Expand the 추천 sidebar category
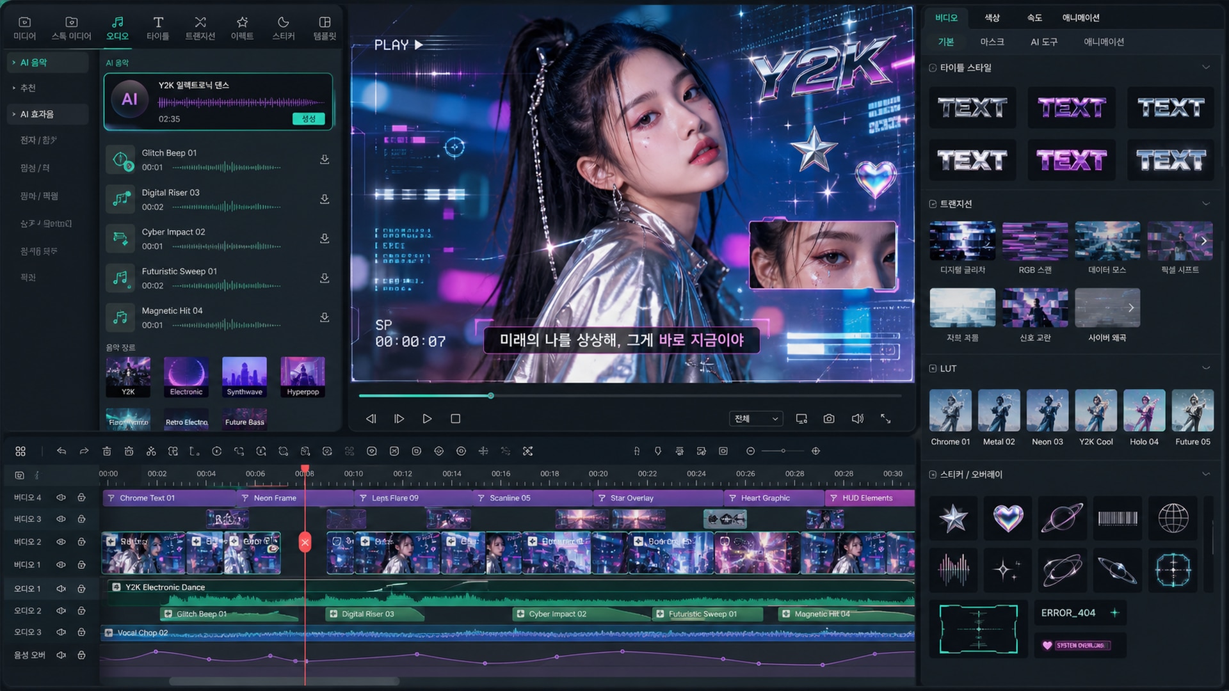 [x=14, y=88]
